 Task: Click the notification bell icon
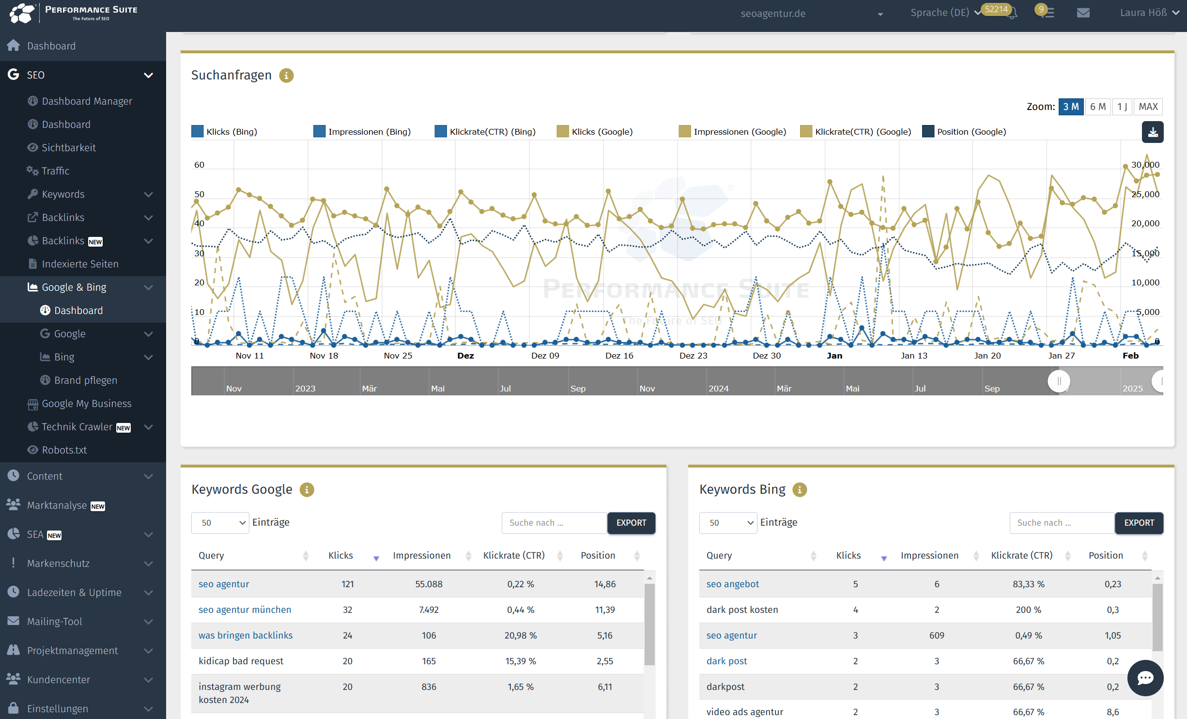tap(1012, 13)
